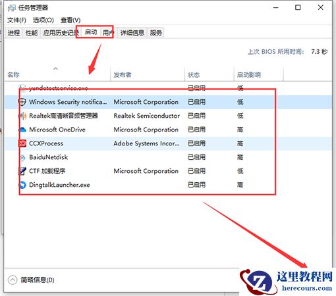
Task: Click 已启用 status of DingtalkLauncher.exe
Action: [x=197, y=185]
